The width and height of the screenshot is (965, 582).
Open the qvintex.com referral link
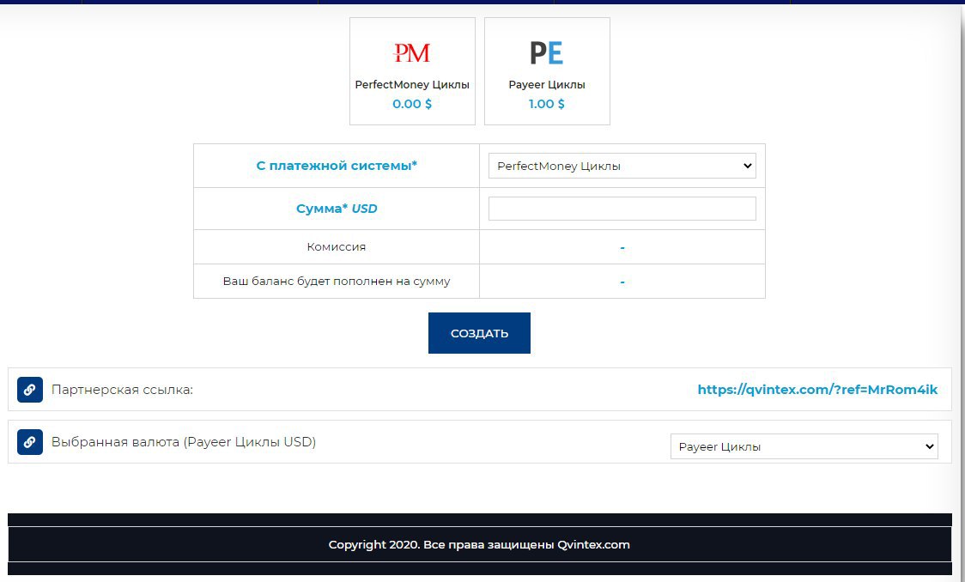tap(817, 390)
